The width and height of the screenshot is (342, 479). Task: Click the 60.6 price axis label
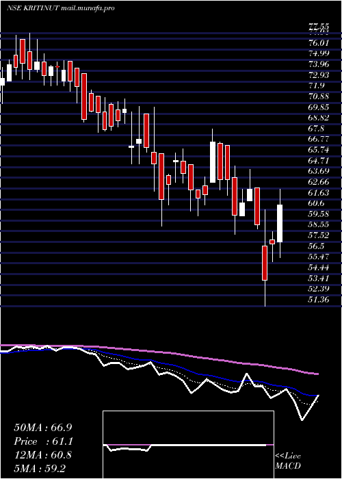point(316,203)
